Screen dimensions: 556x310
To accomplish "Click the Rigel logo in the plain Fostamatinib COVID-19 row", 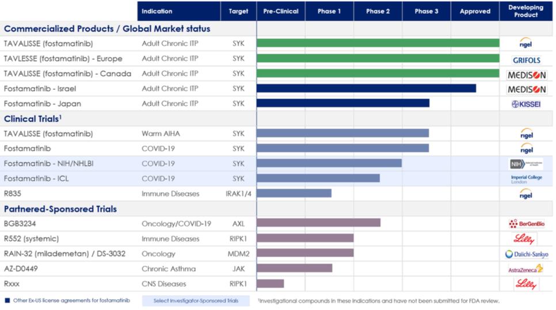I will tap(527, 149).
